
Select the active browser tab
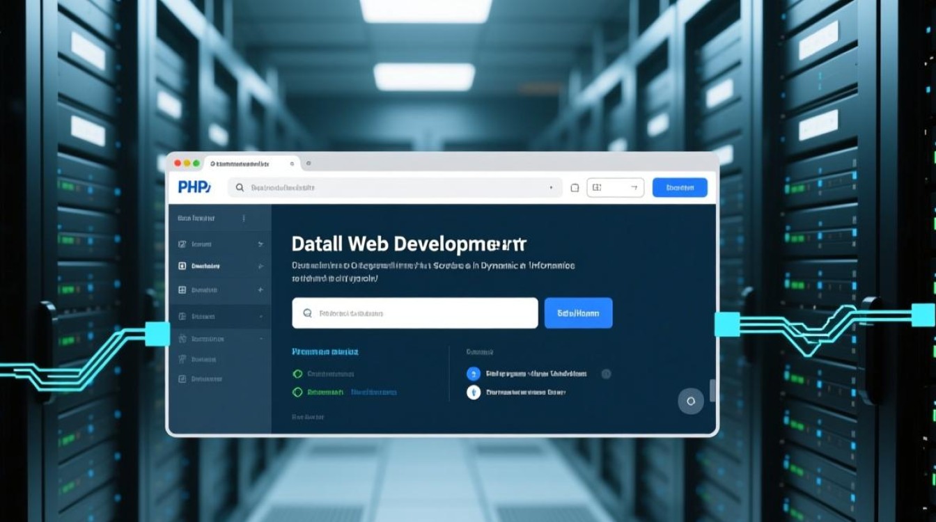240,164
